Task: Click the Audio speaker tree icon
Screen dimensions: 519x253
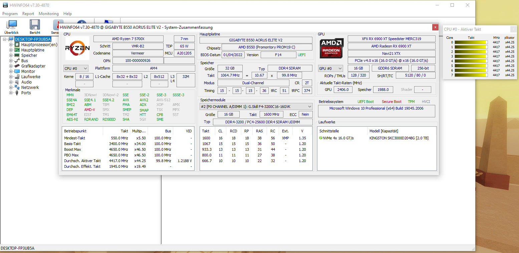Action: 17,82
